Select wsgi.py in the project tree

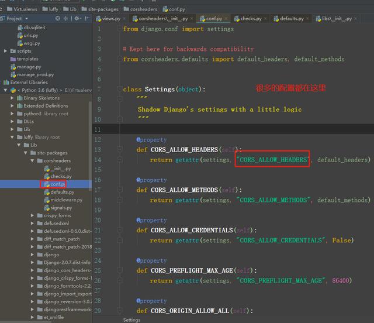pos(29,43)
